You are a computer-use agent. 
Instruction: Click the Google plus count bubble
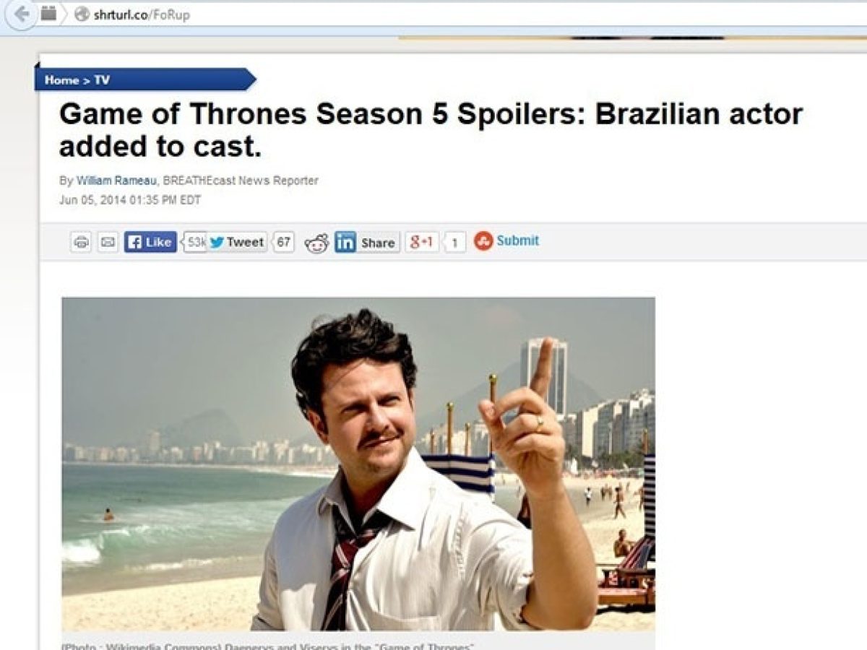tap(454, 243)
